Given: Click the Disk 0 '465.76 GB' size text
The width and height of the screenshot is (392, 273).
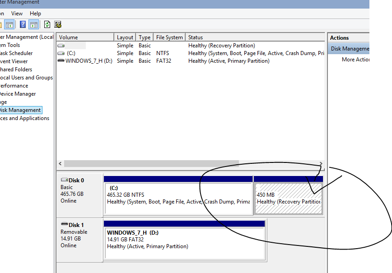Looking at the screenshot, I should (72, 194).
